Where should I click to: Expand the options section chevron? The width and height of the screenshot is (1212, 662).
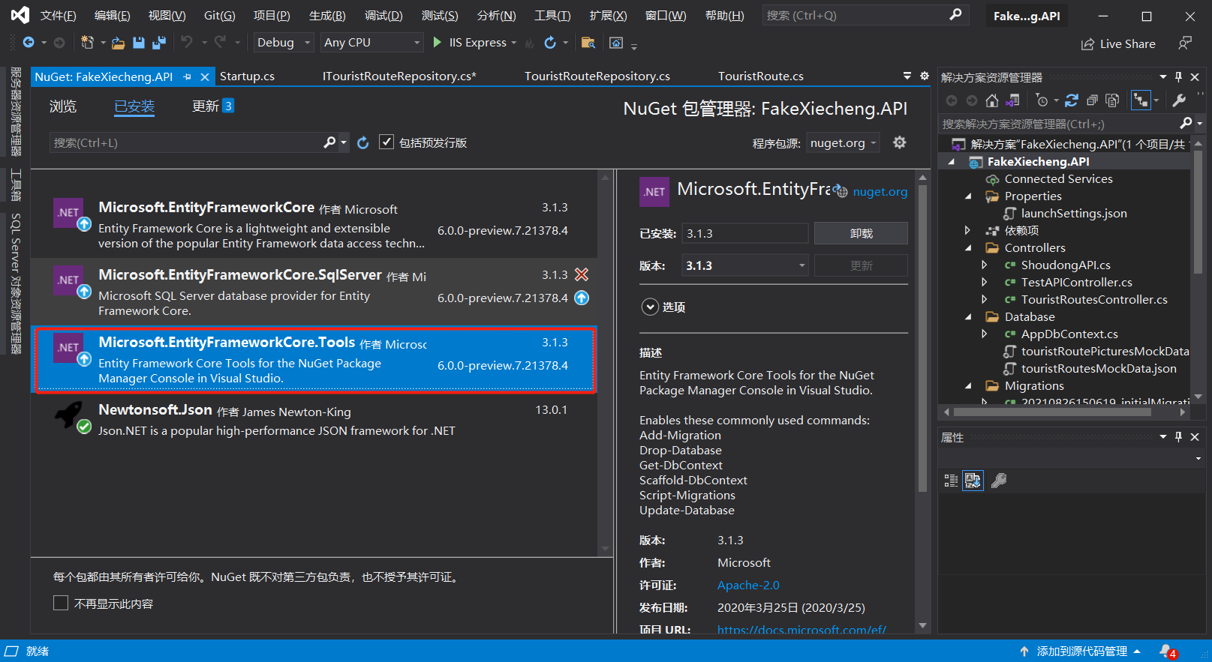[650, 307]
